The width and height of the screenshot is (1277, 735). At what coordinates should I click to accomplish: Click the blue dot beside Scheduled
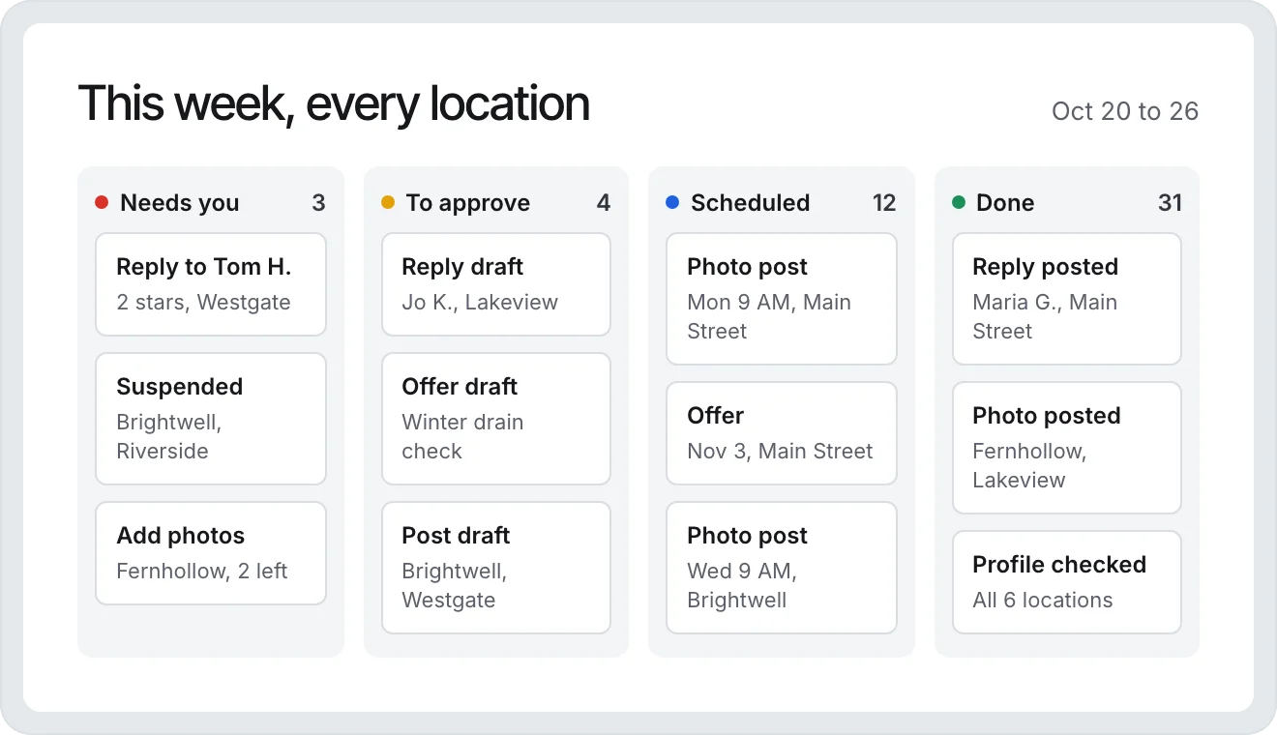coord(672,202)
